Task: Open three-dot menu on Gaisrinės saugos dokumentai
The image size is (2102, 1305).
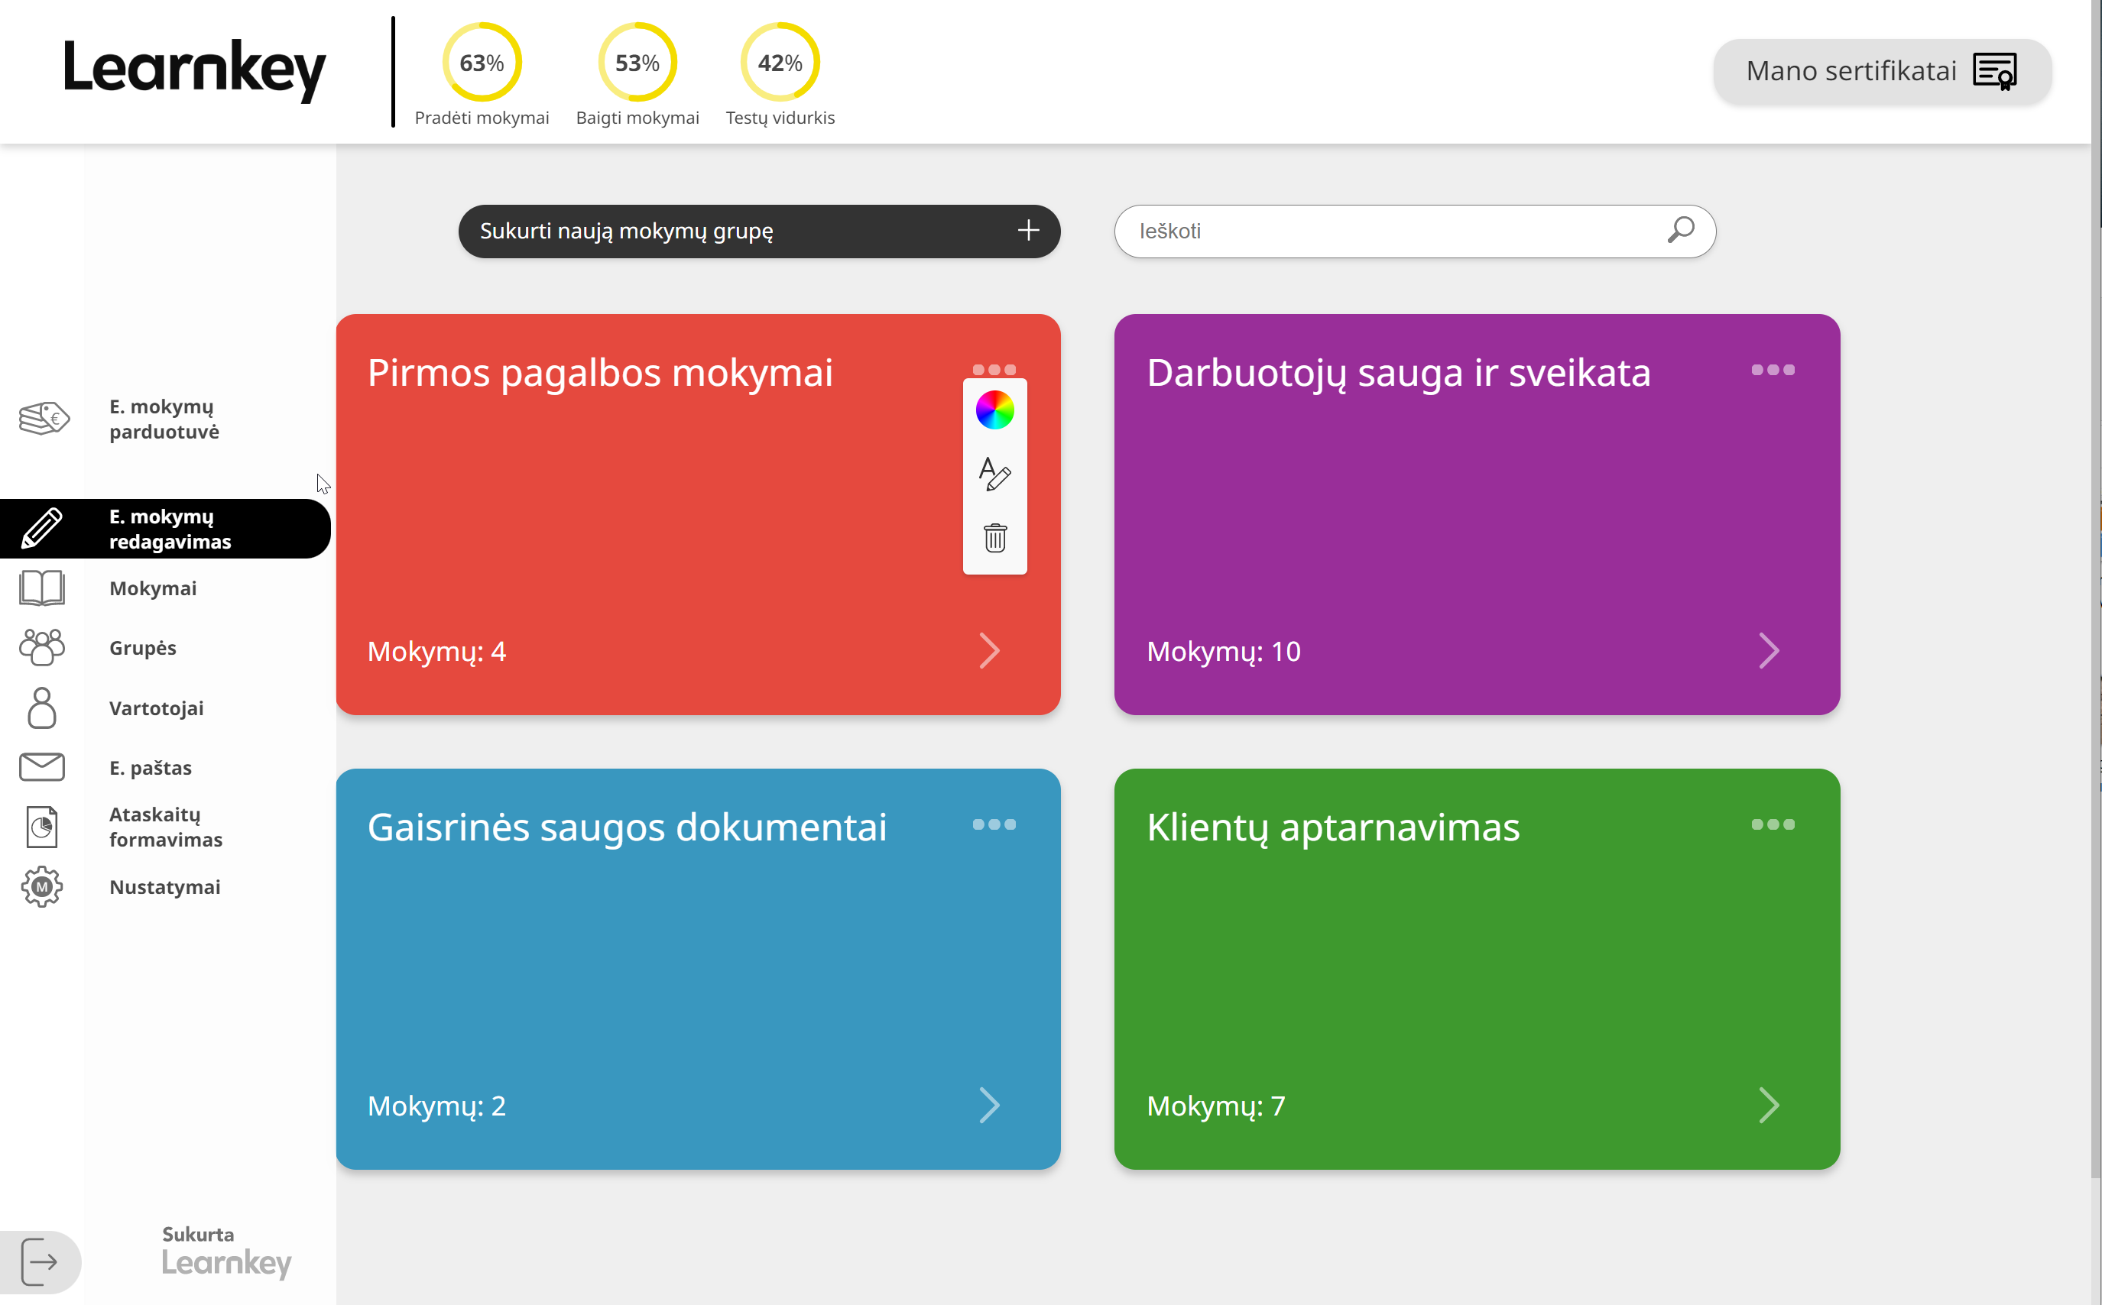Action: click(x=994, y=824)
